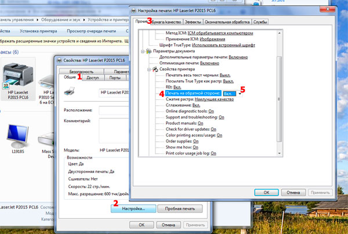Viewport: 348px width, 234px height.
Task: Click the printer icon in Настройка печати title bar
Action: click(133, 10)
